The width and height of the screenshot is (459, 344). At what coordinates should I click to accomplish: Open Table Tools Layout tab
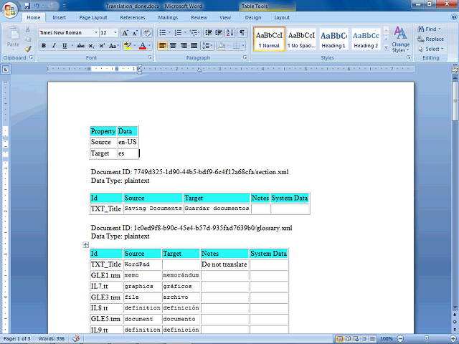click(x=282, y=17)
